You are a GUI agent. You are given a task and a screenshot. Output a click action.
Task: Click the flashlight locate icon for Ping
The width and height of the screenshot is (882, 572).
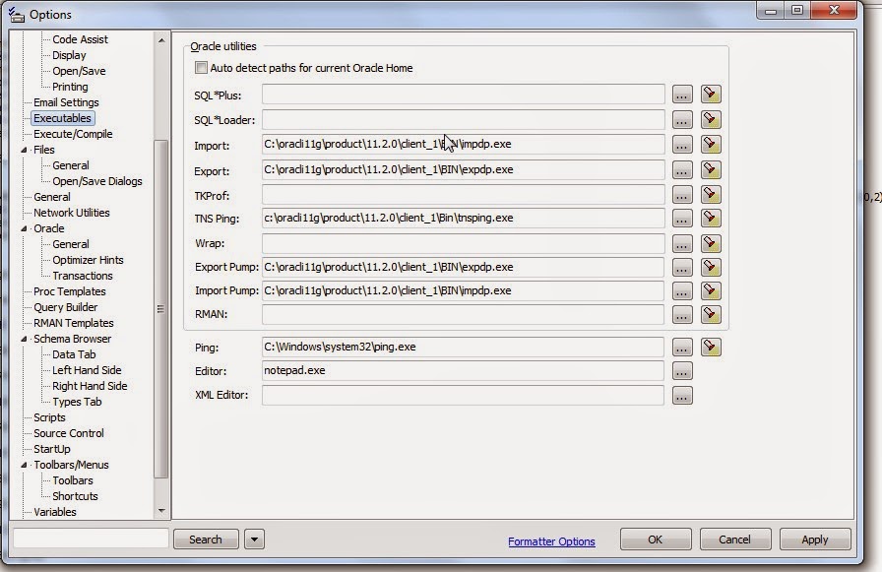click(x=711, y=347)
